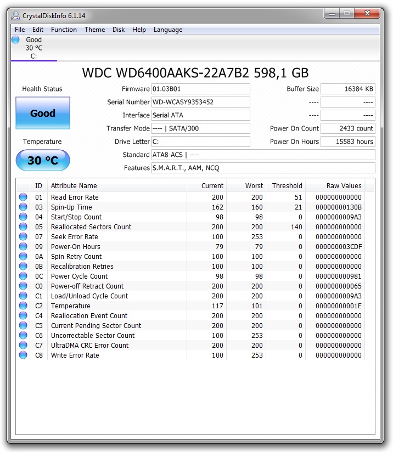Click status orb of Power-off Retract Count row
The width and height of the screenshot is (393, 452).
(23, 286)
